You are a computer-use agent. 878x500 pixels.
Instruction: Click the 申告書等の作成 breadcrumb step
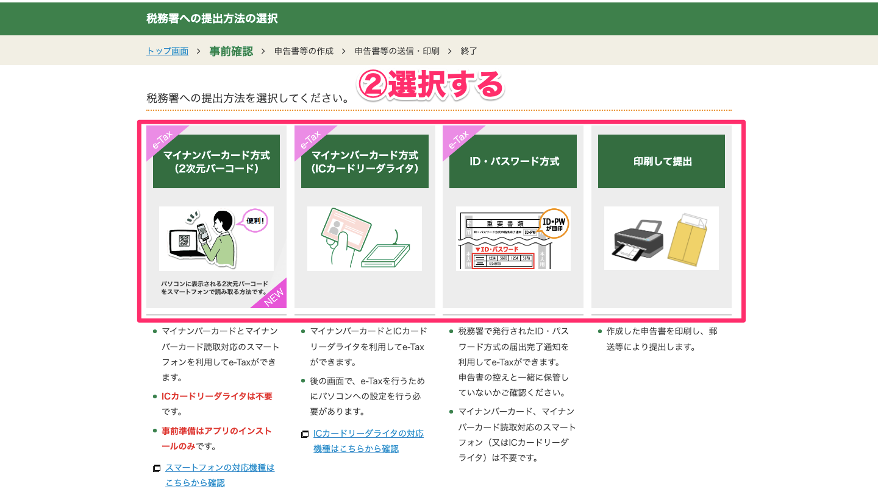coord(304,51)
